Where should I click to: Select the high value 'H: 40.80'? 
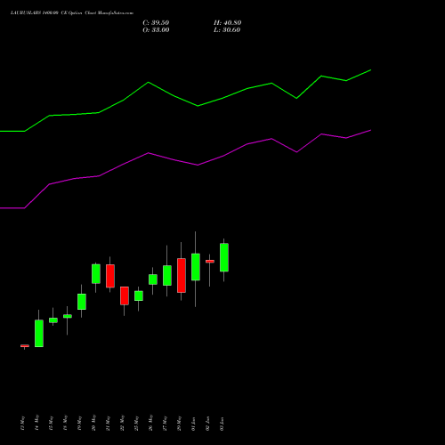tap(228, 23)
